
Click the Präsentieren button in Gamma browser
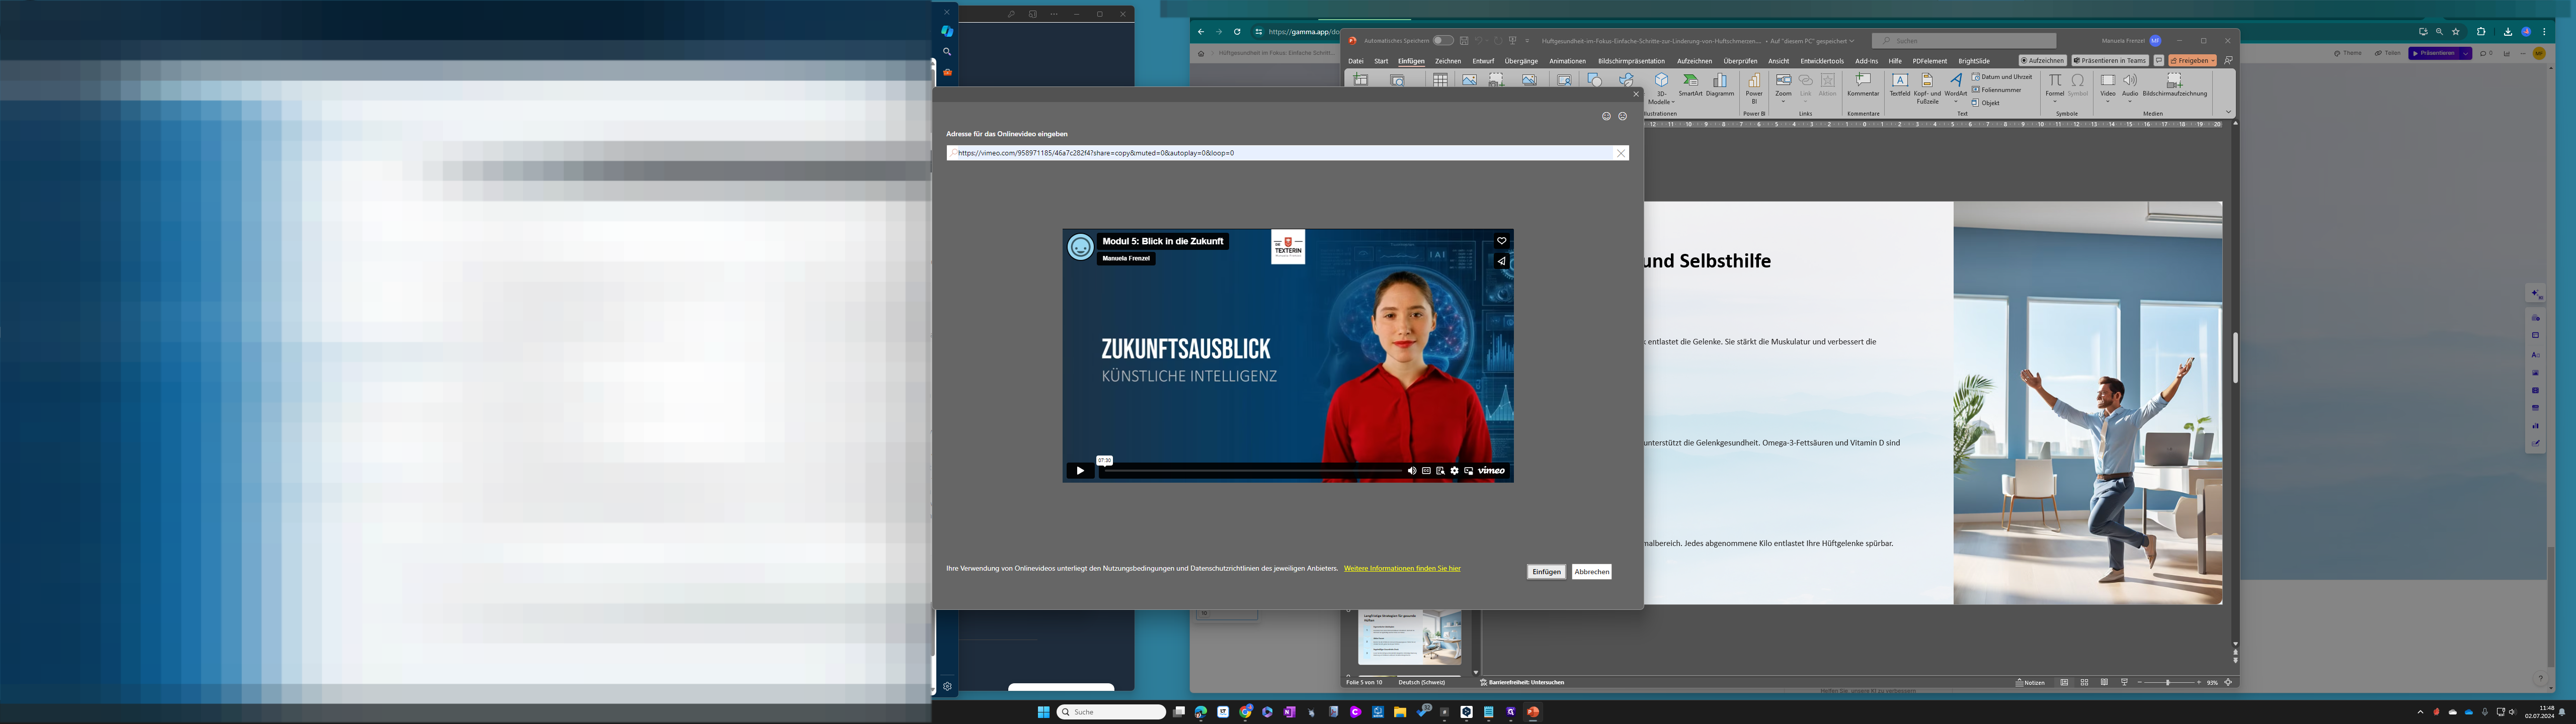tap(2434, 53)
